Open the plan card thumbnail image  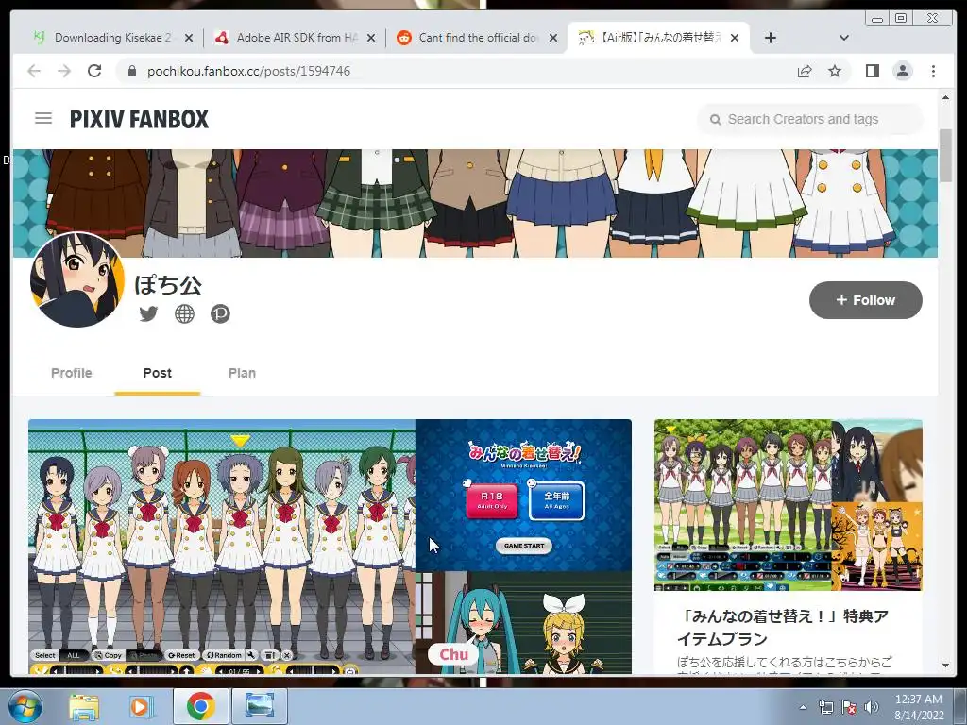tap(789, 505)
